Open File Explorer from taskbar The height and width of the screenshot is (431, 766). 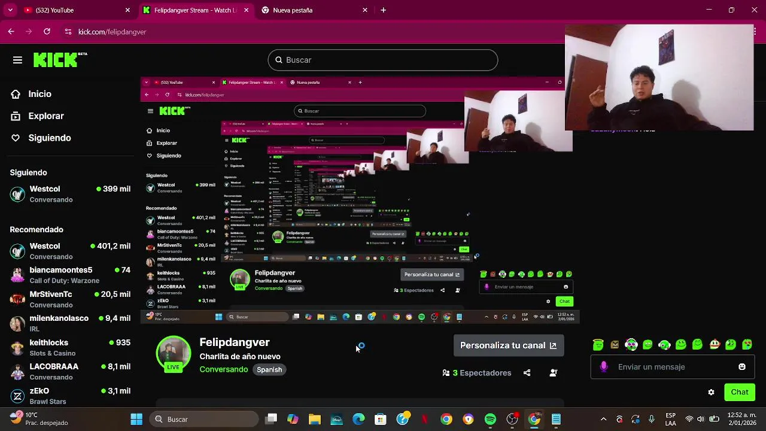tap(315, 419)
